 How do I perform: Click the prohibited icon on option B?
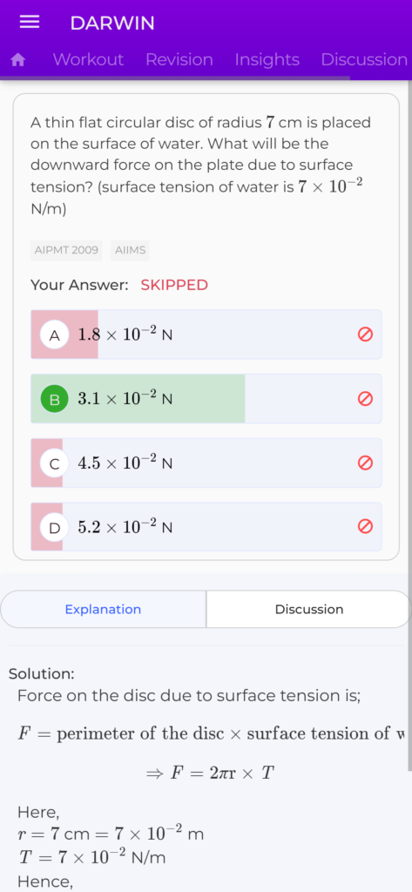pyautogui.click(x=365, y=399)
